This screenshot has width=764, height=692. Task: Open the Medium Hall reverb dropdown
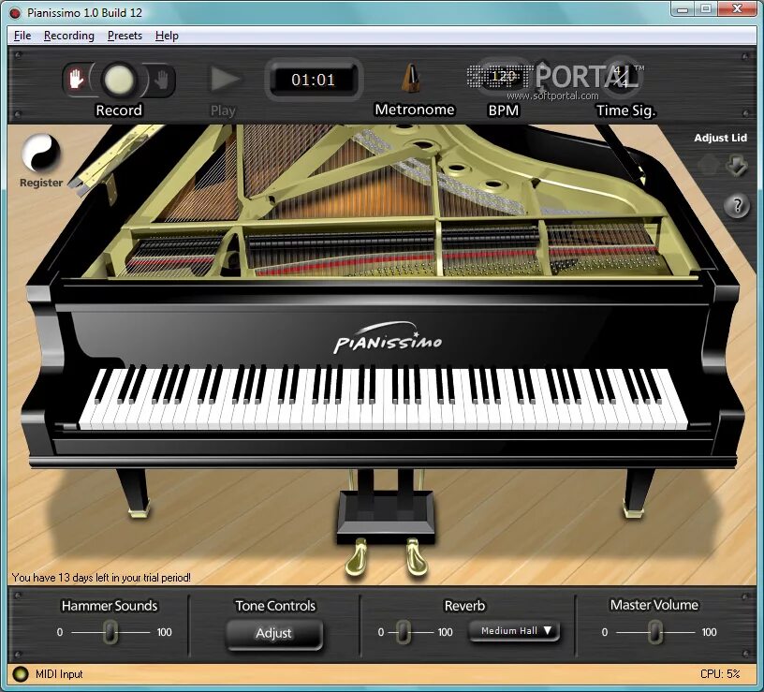coord(515,631)
